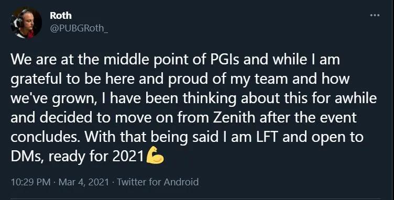394x200 pixels.
Task: Select the Mar 4, 2021 date
Action: [x=84, y=182]
